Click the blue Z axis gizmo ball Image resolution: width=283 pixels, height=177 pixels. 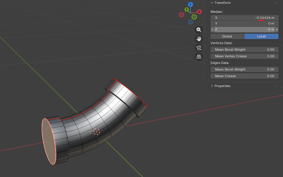[190, 5]
